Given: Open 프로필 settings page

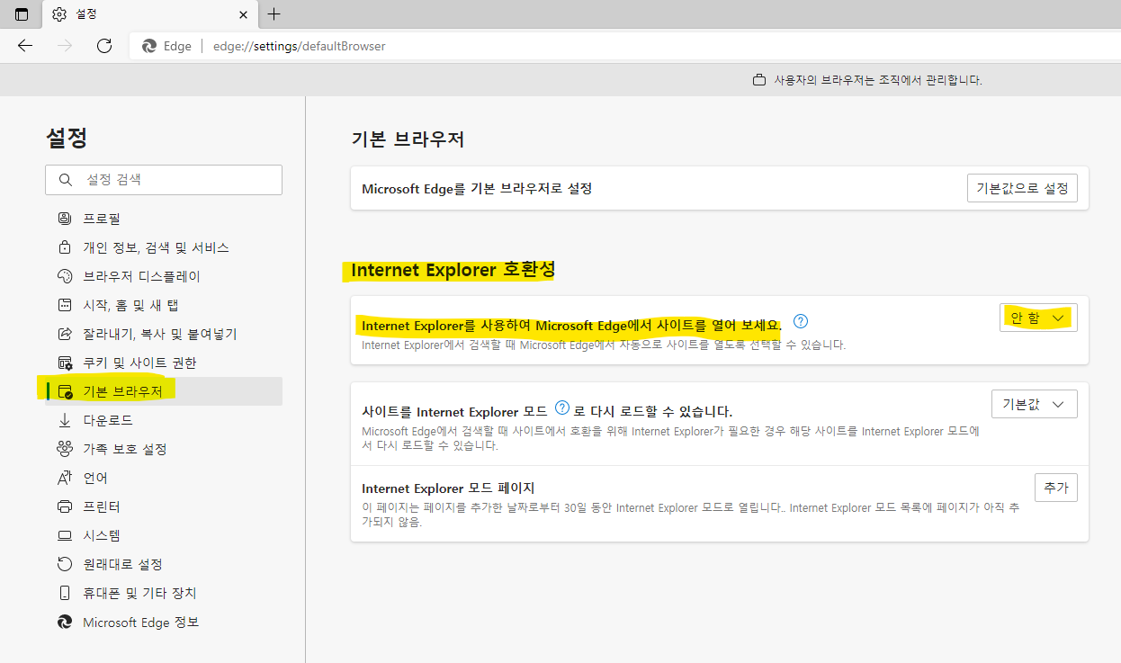Looking at the screenshot, I should [x=164, y=219].
